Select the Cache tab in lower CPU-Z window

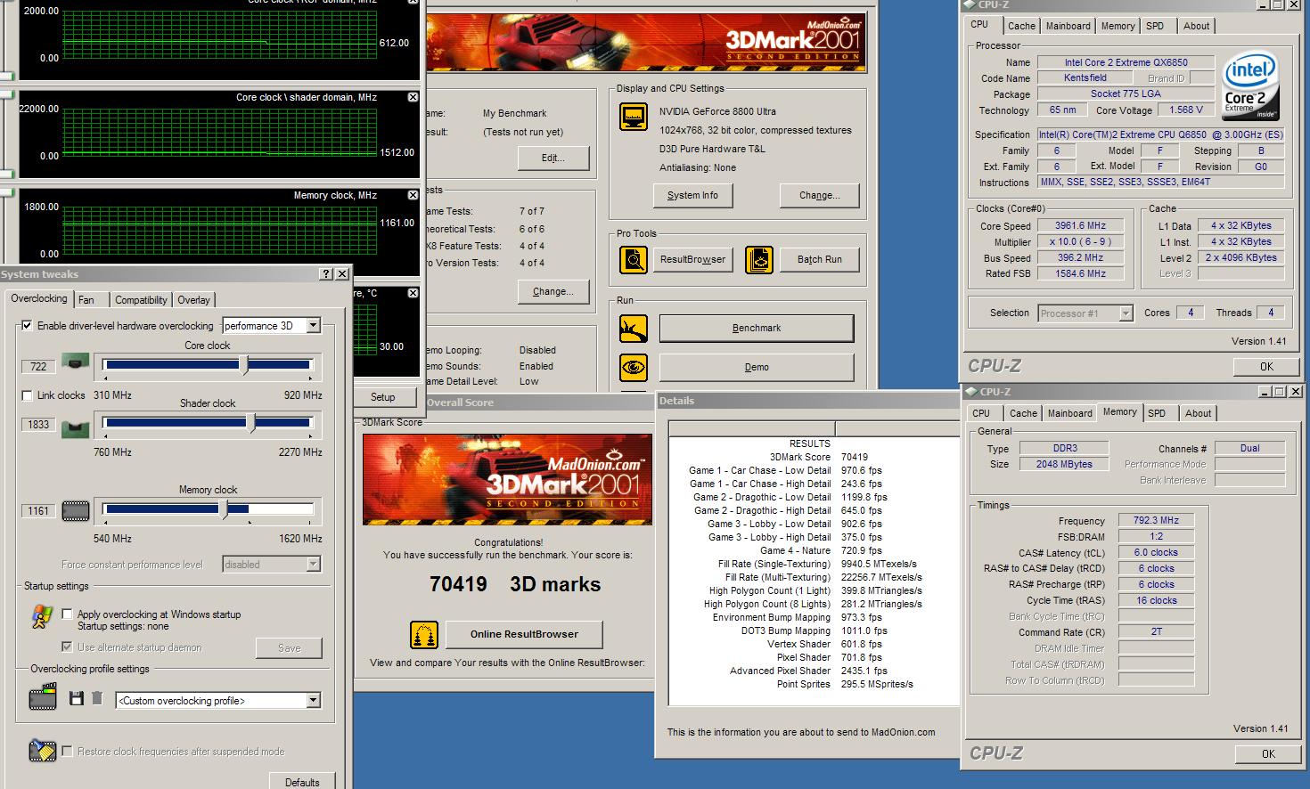click(1023, 413)
